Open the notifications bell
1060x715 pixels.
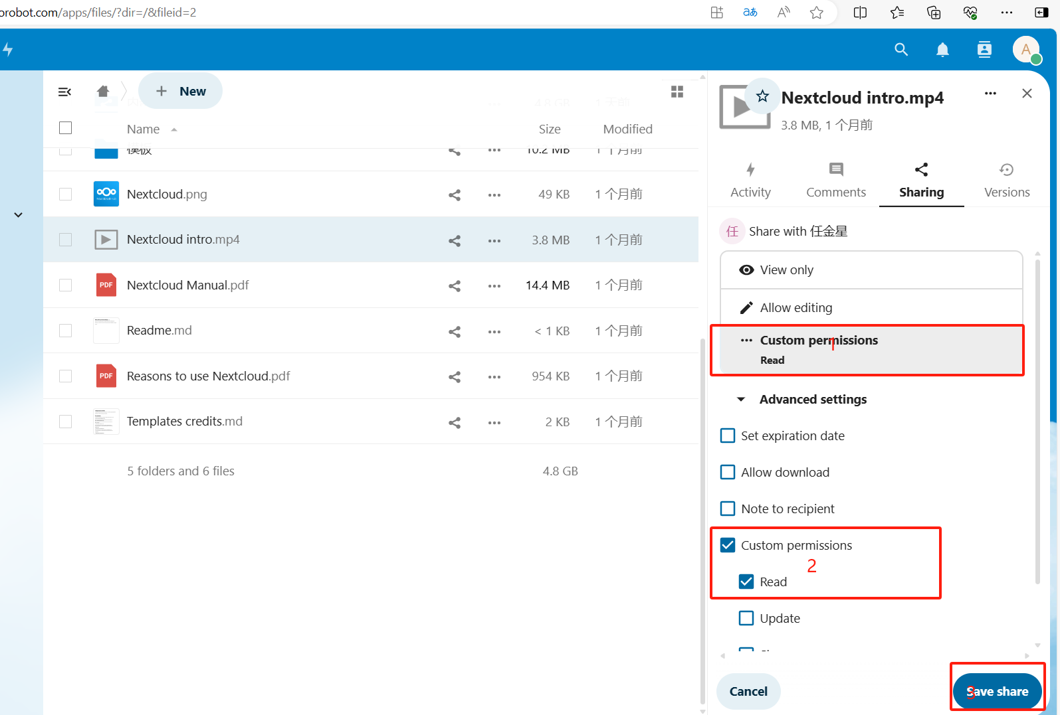942,50
